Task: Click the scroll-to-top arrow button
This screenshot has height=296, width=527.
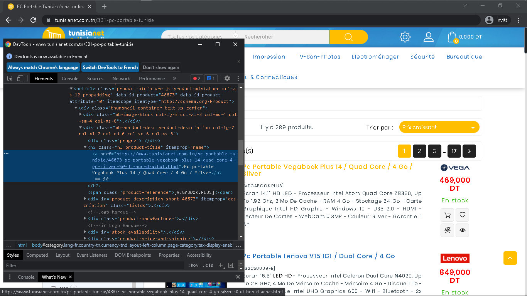Action: pyautogui.click(x=510, y=258)
